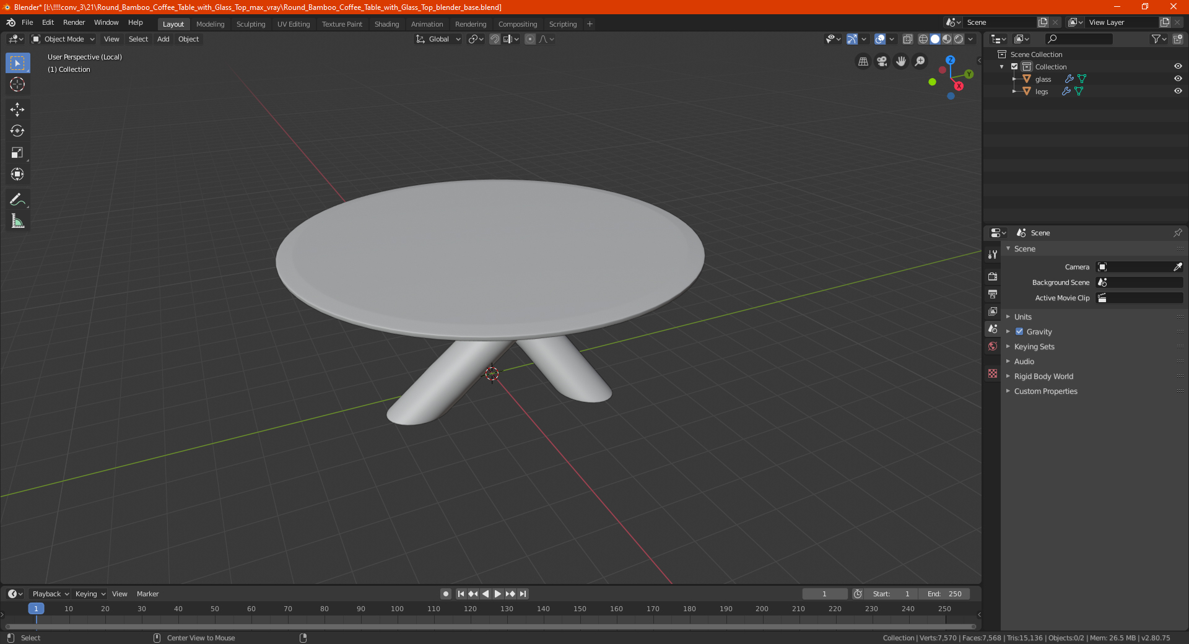
Task: Expand the Audio panel
Action: 1024,361
